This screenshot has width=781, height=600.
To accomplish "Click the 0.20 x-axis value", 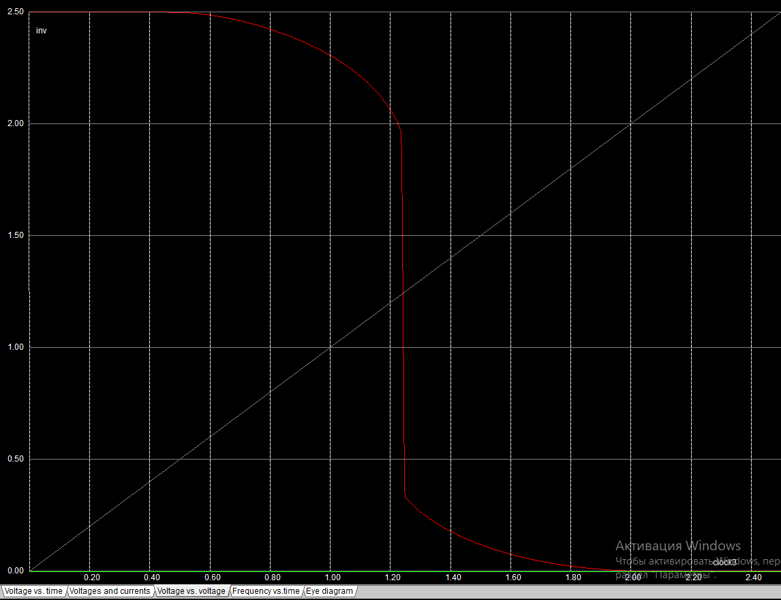I will pos(91,577).
